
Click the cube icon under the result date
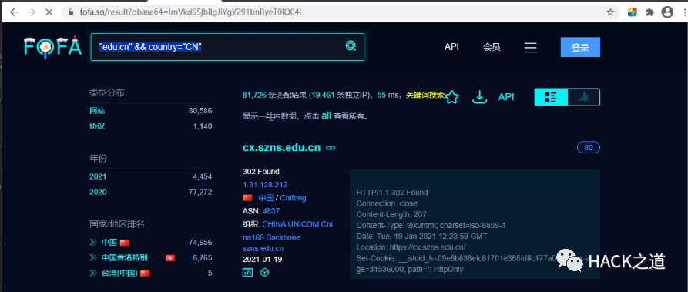(264, 273)
